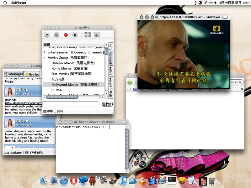Open the dearada.typepad.com link in Gwibber

coord(23,103)
